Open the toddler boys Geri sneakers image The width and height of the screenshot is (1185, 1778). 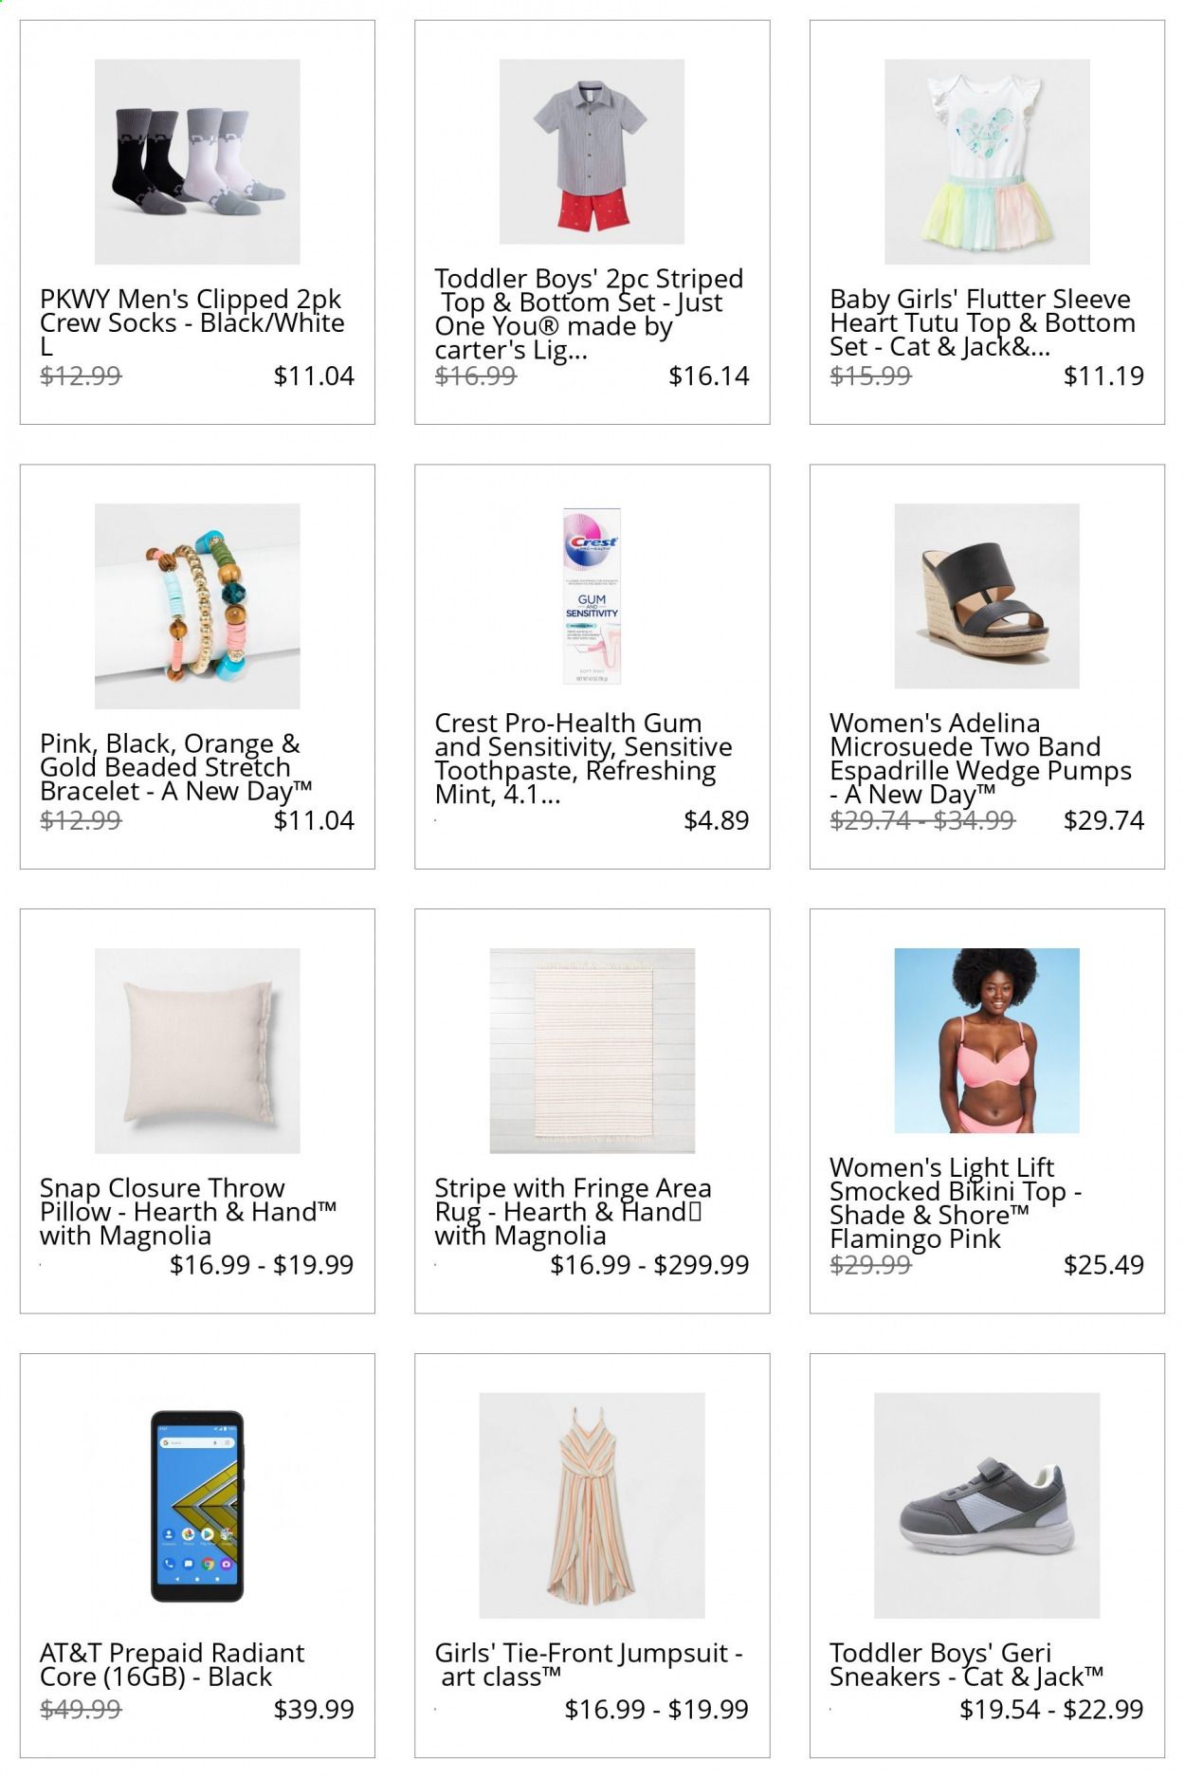[987, 1506]
